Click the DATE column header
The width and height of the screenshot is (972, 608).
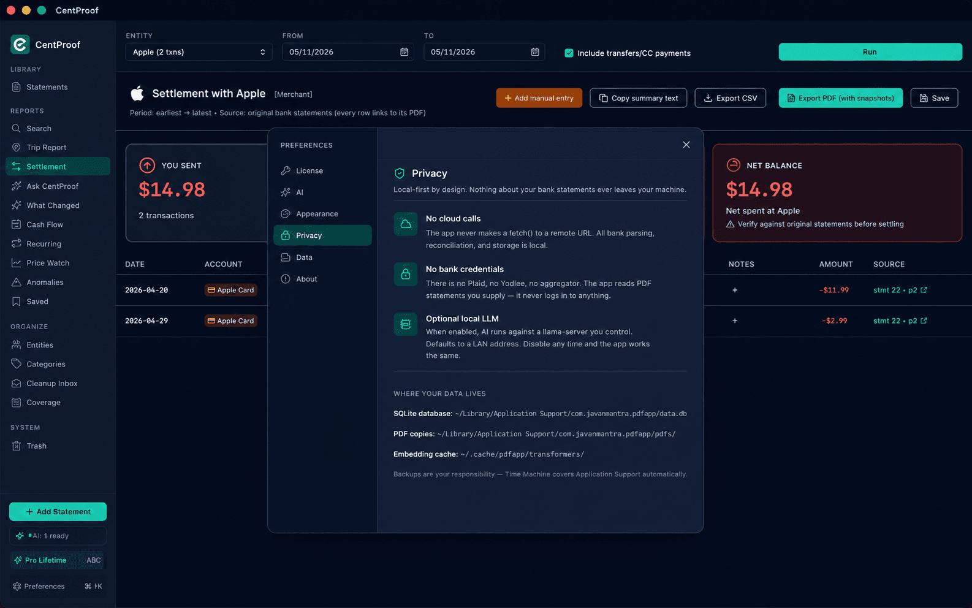click(x=135, y=264)
